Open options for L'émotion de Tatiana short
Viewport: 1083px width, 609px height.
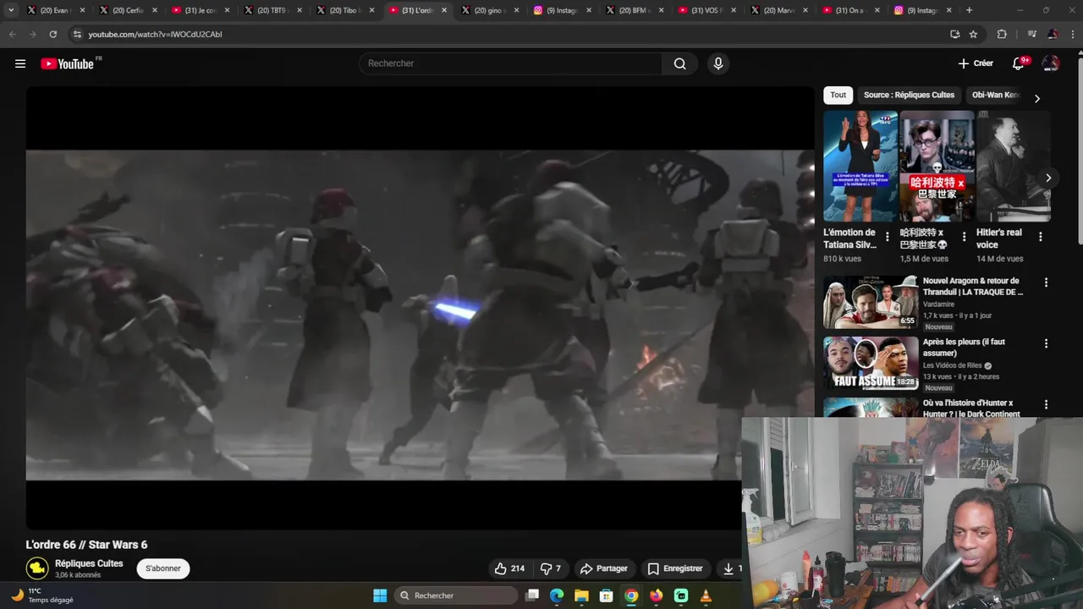(x=887, y=237)
